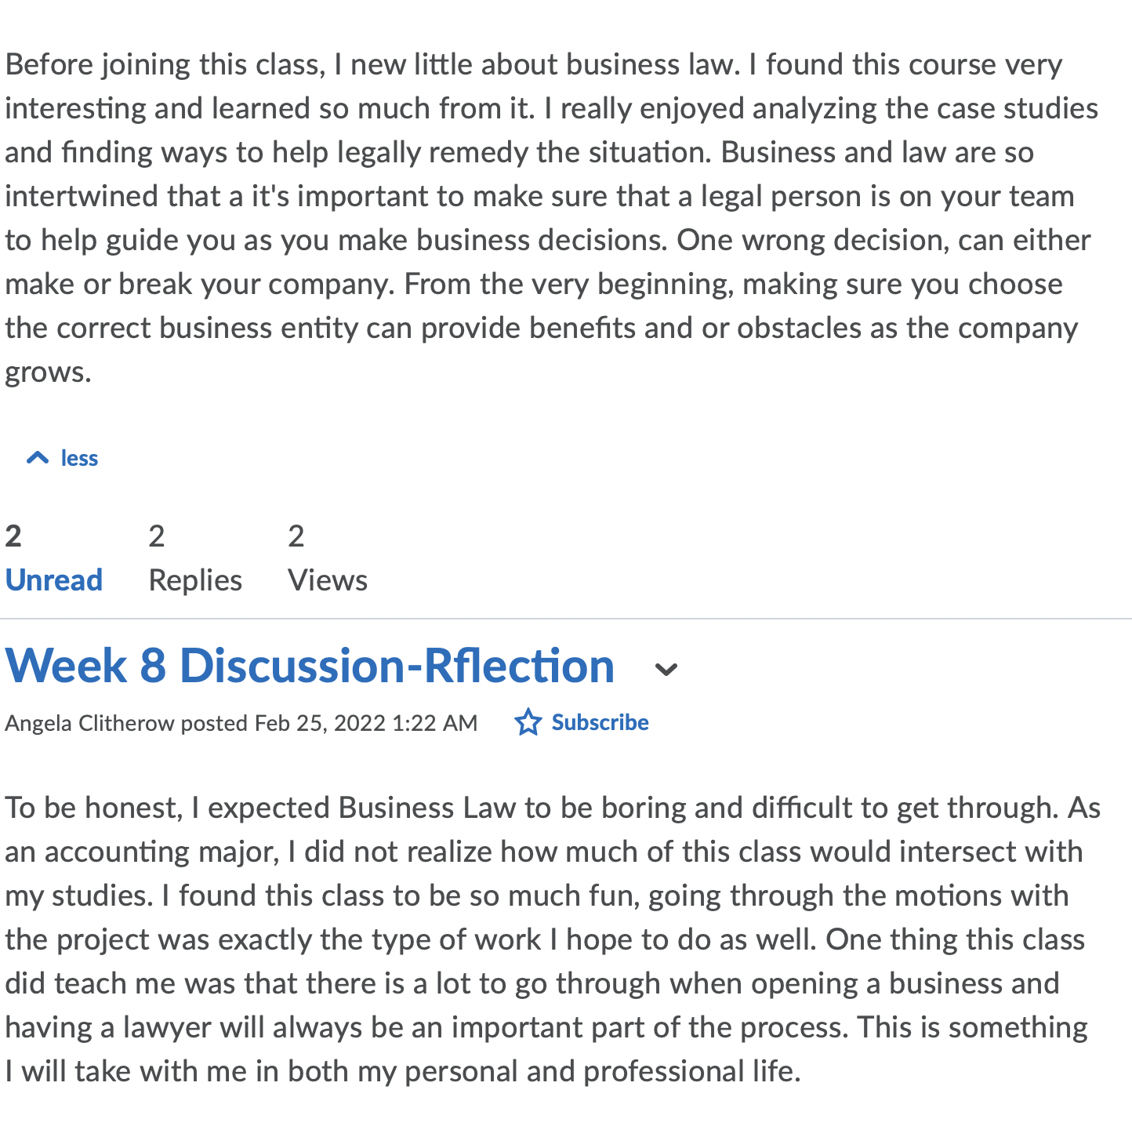Click the Views label
This screenshot has width=1132, height=1148.
328,580
